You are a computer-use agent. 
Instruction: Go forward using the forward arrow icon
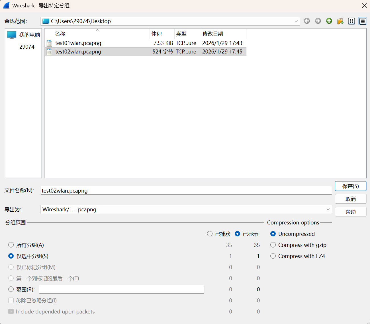318,21
